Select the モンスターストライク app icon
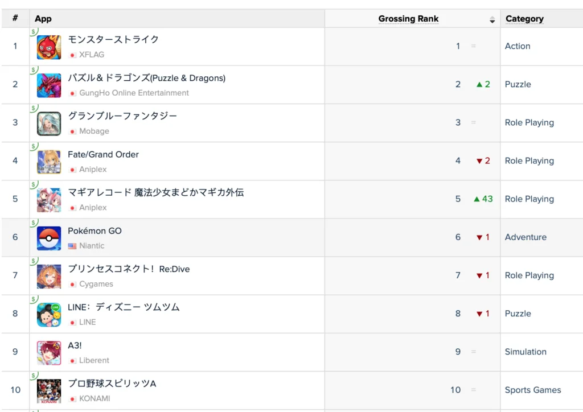The width and height of the screenshot is (583, 412). coord(48,47)
